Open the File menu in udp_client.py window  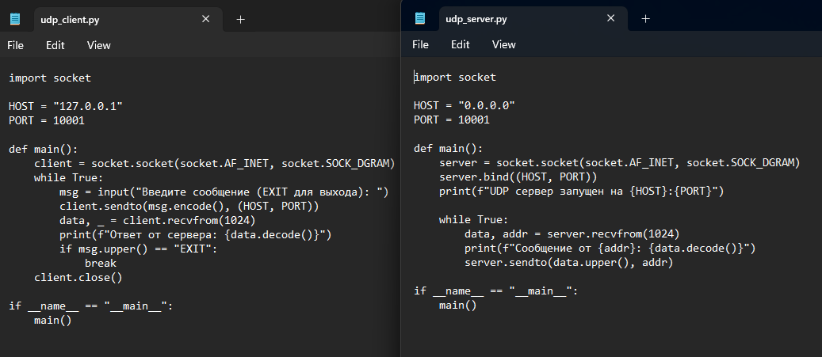[x=15, y=46]
